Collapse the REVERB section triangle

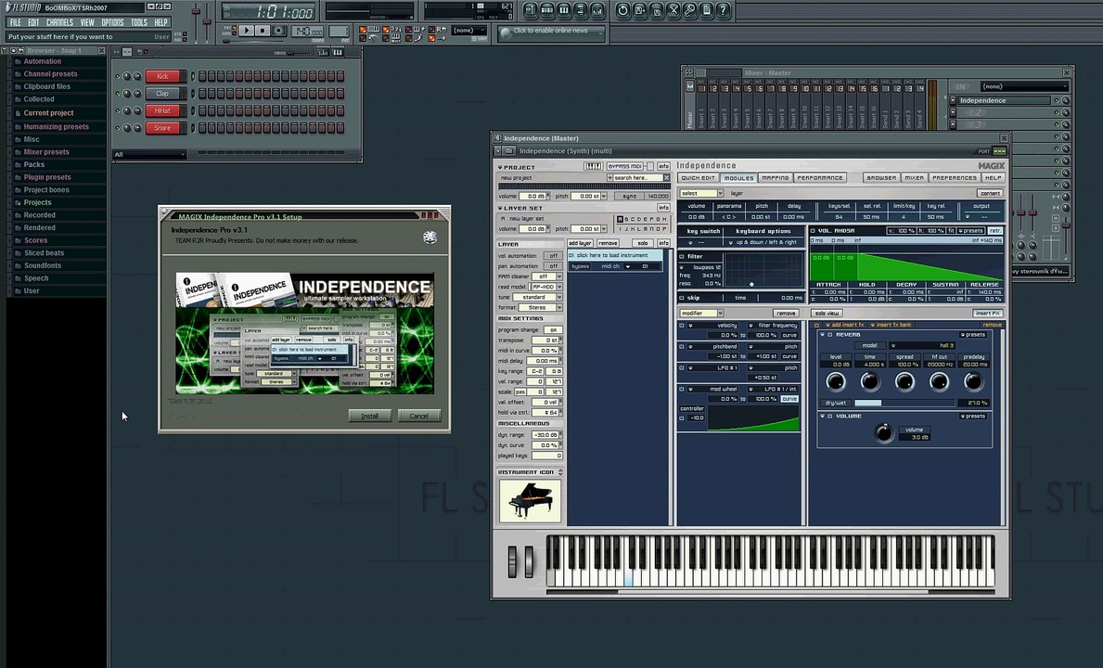click(x=822, y=335)
